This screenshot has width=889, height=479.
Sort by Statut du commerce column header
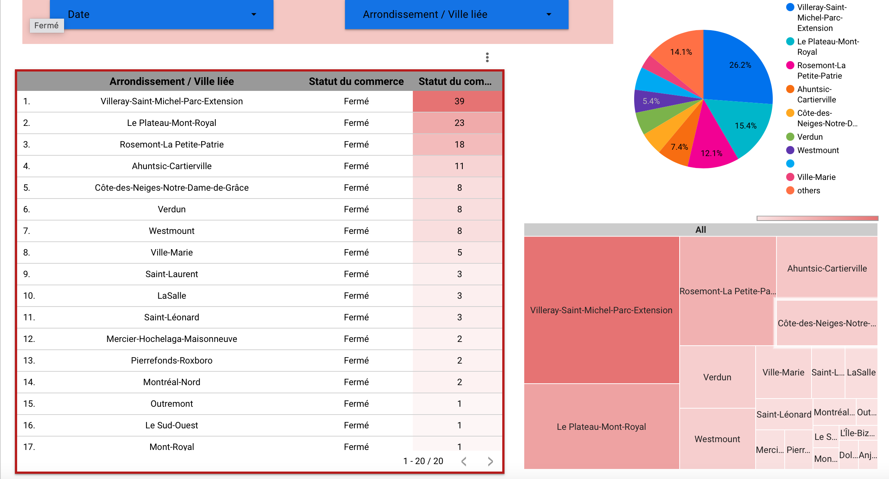(x=356, y=81)
